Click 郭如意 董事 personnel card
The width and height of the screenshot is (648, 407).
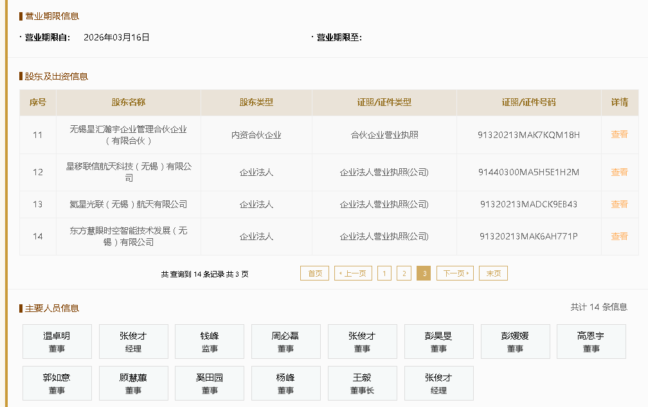[57, 383]
